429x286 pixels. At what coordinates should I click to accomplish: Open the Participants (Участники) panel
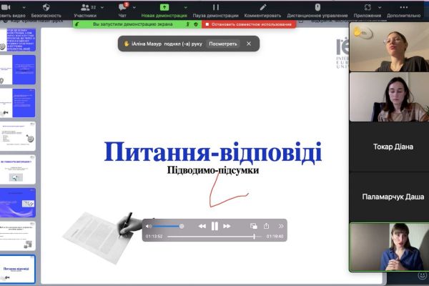click(x=85, y=6)
